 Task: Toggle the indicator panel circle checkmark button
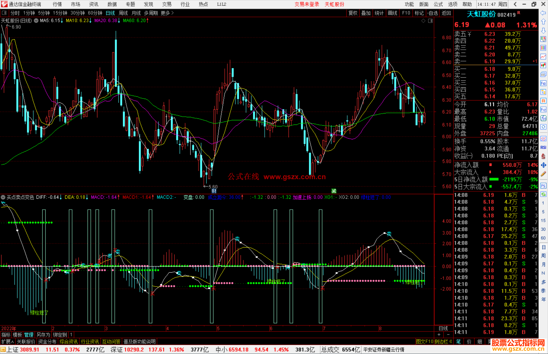tap(3, 197)
